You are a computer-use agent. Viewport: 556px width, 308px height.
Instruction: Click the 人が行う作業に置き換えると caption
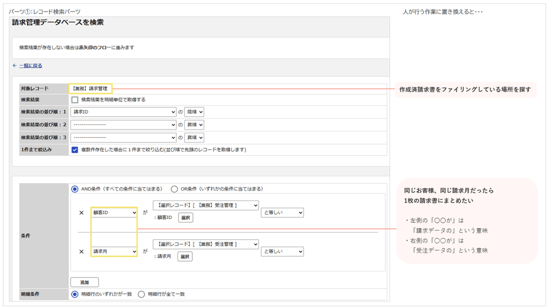click(442, 11)
